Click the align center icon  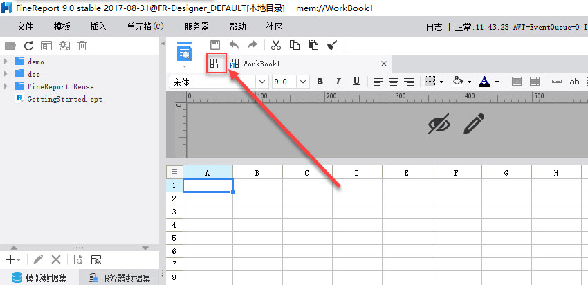[394, 82]
